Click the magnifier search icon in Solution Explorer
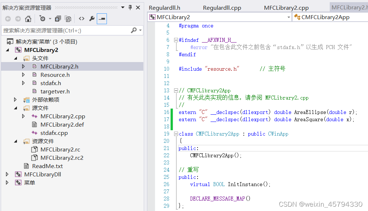 [x=134, y=30]
